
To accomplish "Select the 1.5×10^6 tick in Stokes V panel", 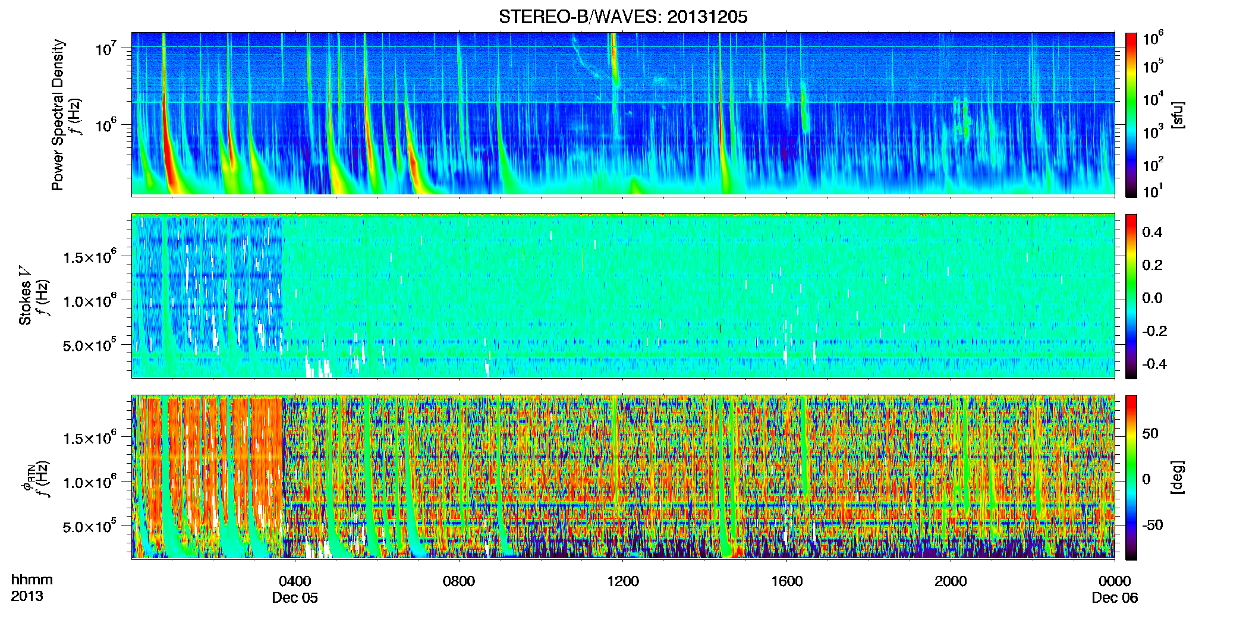I will pos(90,256).
